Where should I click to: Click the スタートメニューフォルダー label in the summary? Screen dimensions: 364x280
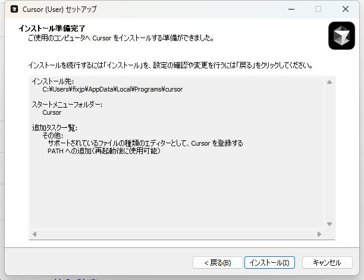coord(67,105)
